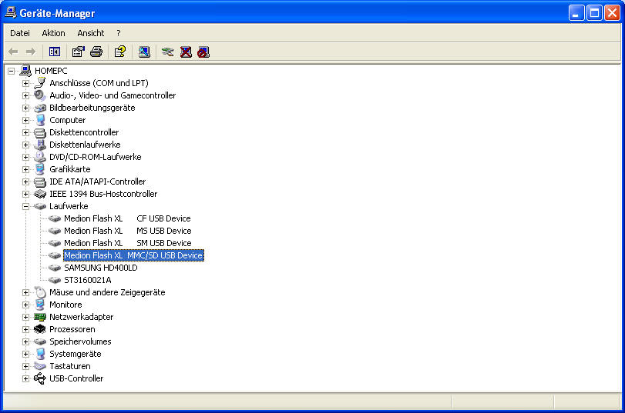This screenshot has width=625, height=413.
Task: Click the Mäuse mouse icon
Action: (40, 292)
